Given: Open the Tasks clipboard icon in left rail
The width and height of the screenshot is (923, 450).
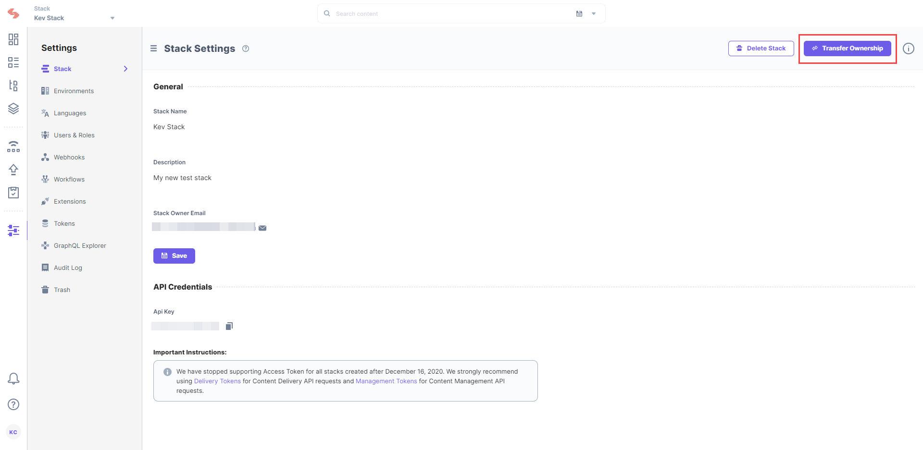Looking at the screenshot, I should pos(13,193).
